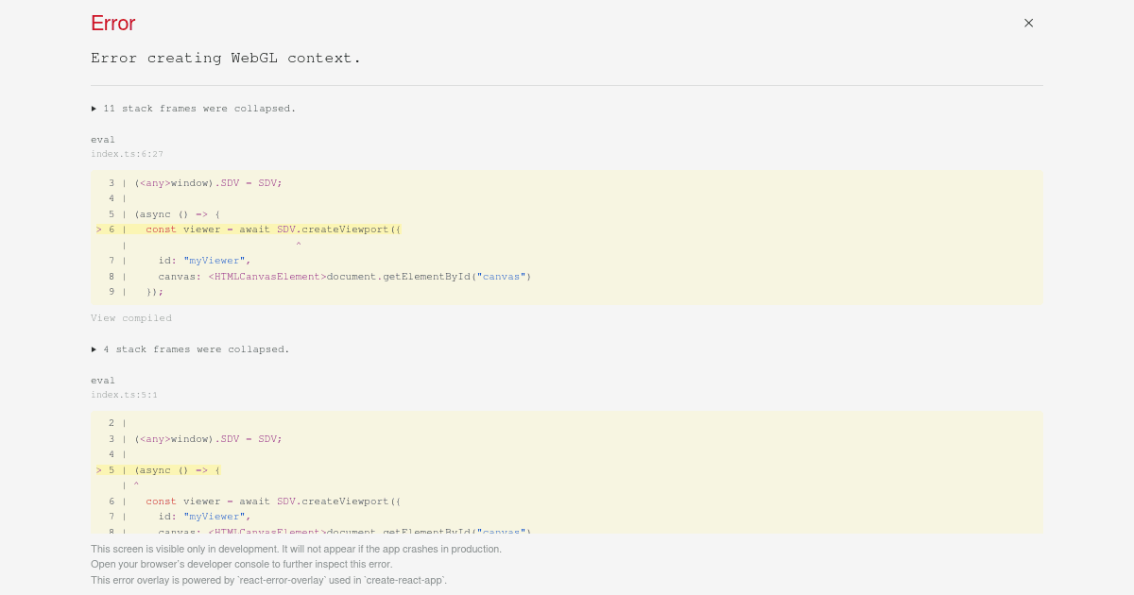The height and width of the screenshot is (595, 1134).
Task: Click line 9 closing braces in first block
Action: pos(155,292)
